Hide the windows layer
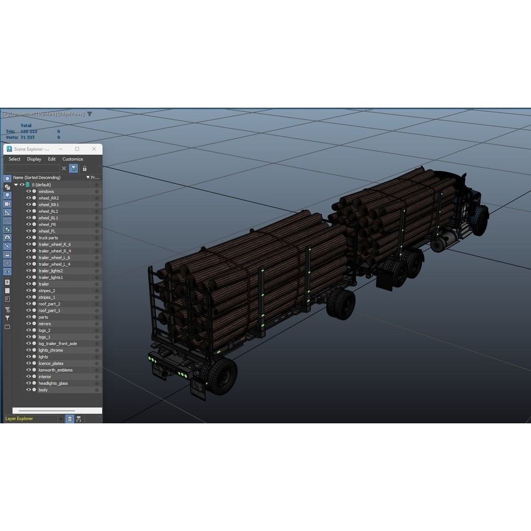The width and height of the screenshot is (531, 531). pos(28,191)
